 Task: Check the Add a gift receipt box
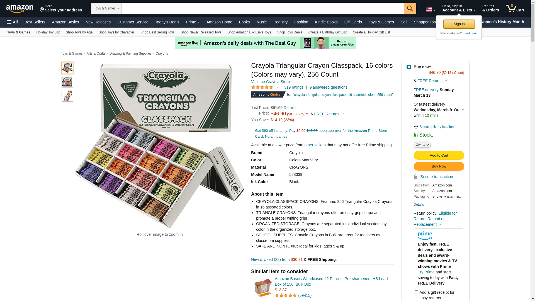[x=416, y=292]
